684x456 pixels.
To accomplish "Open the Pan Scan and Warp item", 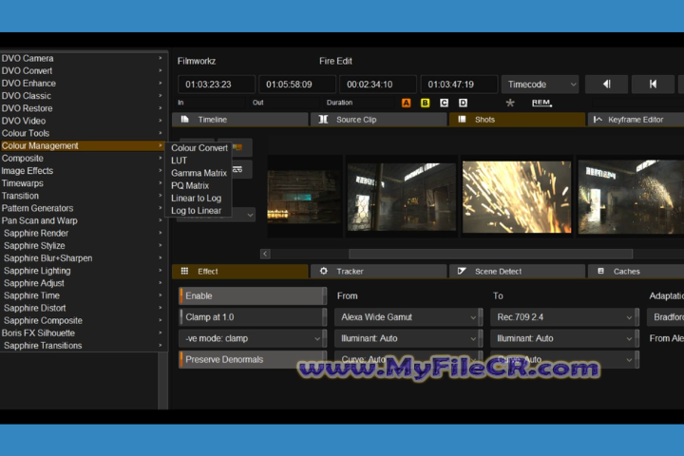I will [82, 220].
